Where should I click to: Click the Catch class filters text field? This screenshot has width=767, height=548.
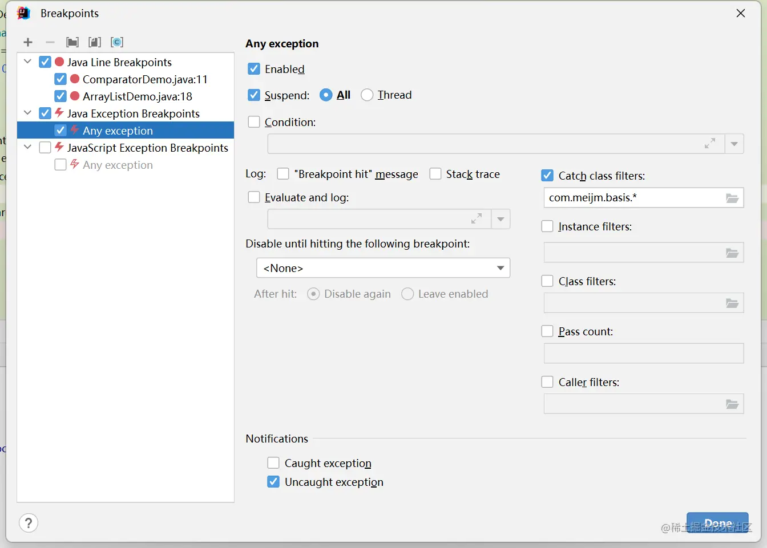click(x=632, y=198)
